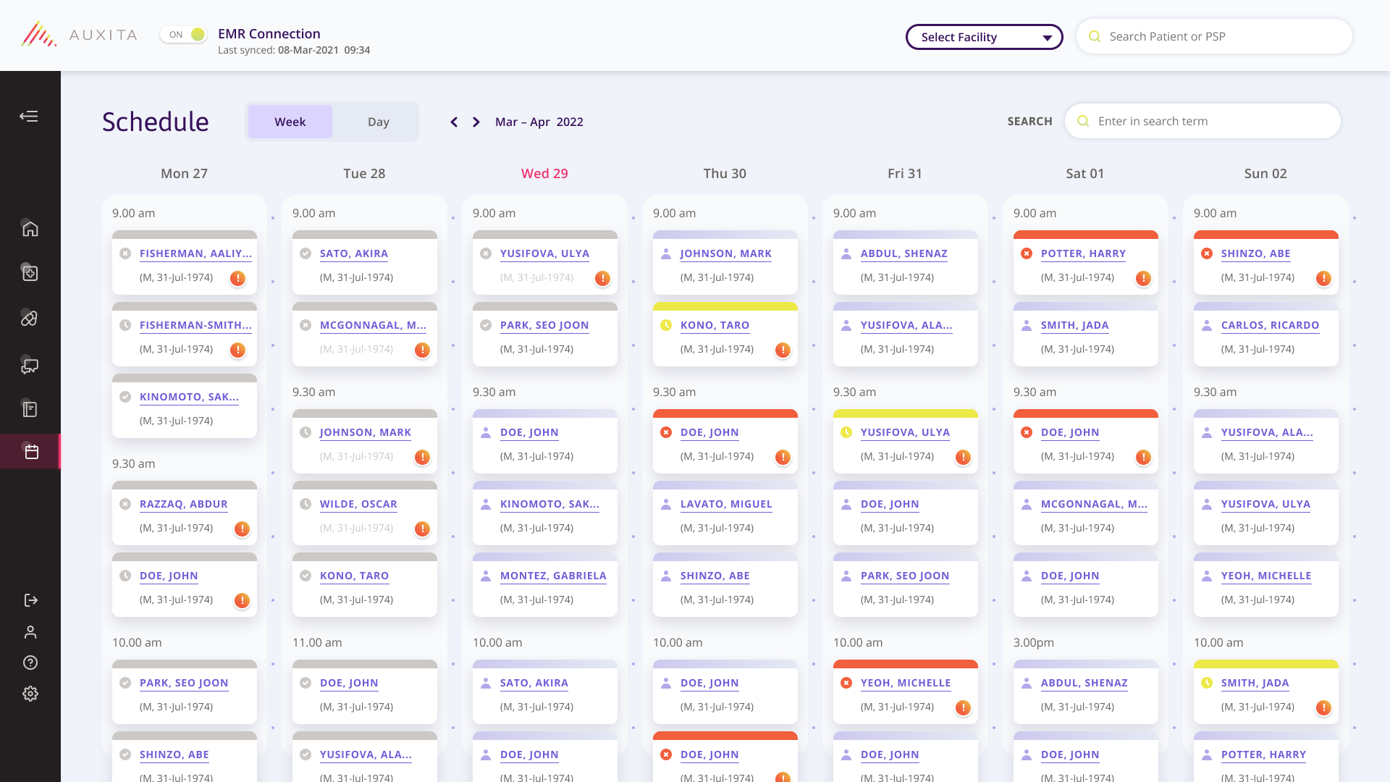This screenshot has height=782, width=1390.
Task: Click the calendar schedule sidebar icon
Action: (31, 452)
